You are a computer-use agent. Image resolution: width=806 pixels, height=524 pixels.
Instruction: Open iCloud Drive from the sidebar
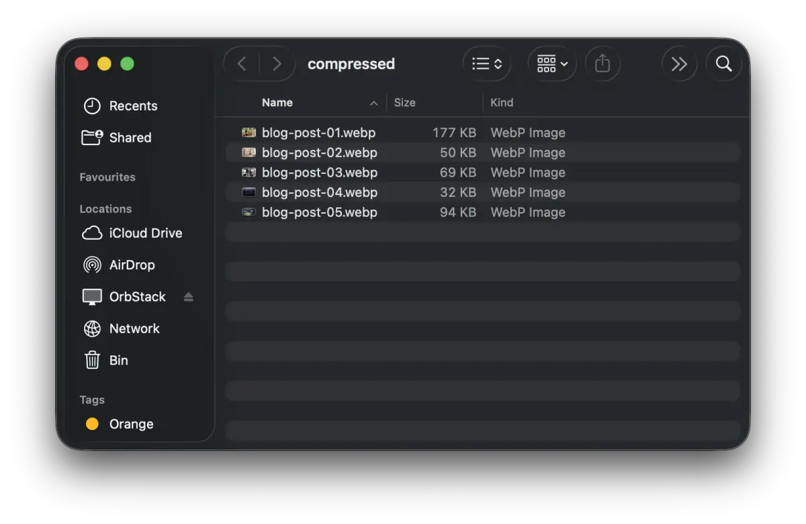tap(145, 233)
